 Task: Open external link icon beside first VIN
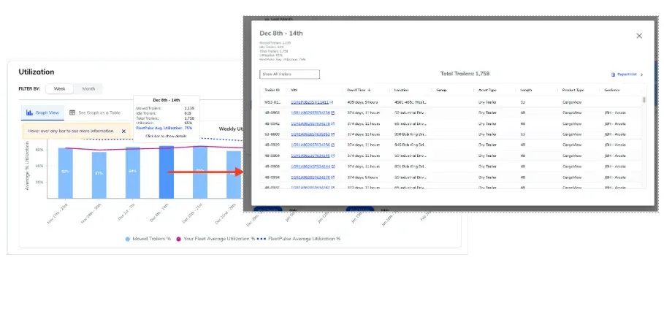[x=332, y=103]
